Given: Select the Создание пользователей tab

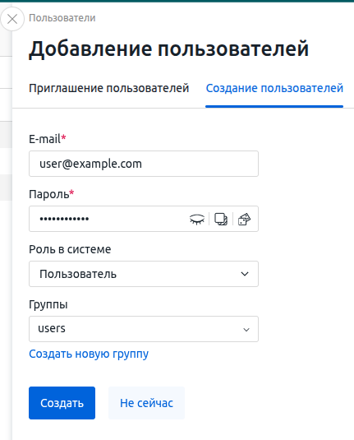Looking at the screenshot, I should (x=274, y=88).
